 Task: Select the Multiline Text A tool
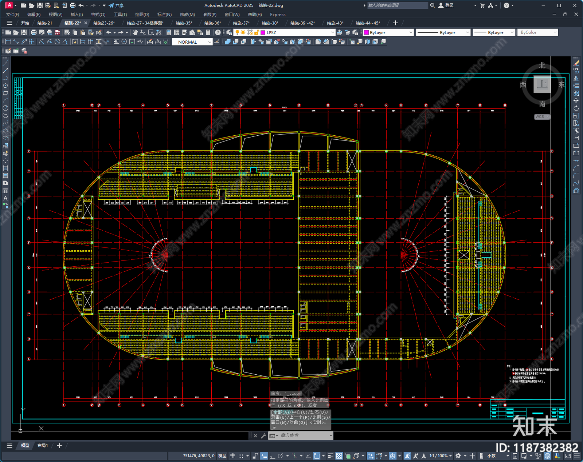tap(5, 198)
